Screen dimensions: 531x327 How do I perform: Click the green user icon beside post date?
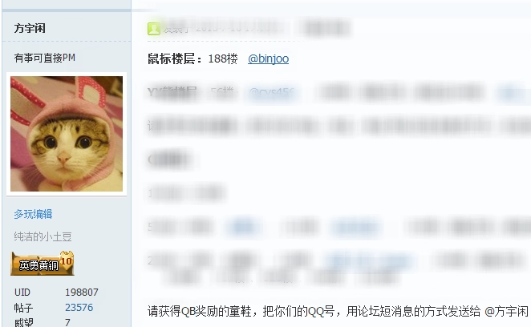pyautogui.click(x=154, y=29)
